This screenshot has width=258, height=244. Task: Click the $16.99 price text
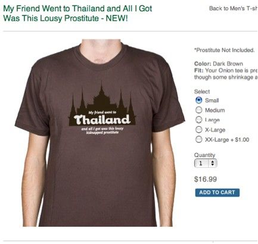(206, 179)
